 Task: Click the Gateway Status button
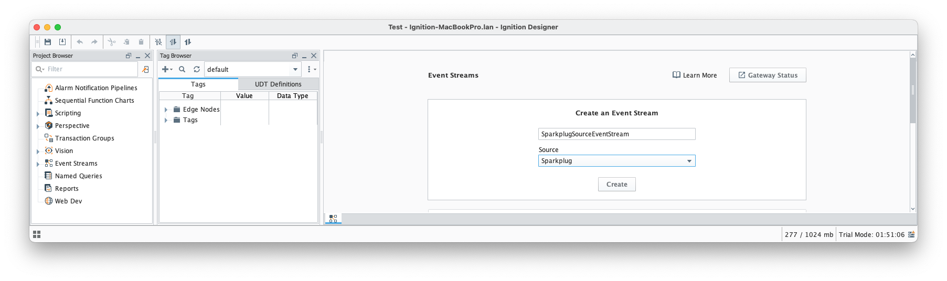[x=768, y=75]
